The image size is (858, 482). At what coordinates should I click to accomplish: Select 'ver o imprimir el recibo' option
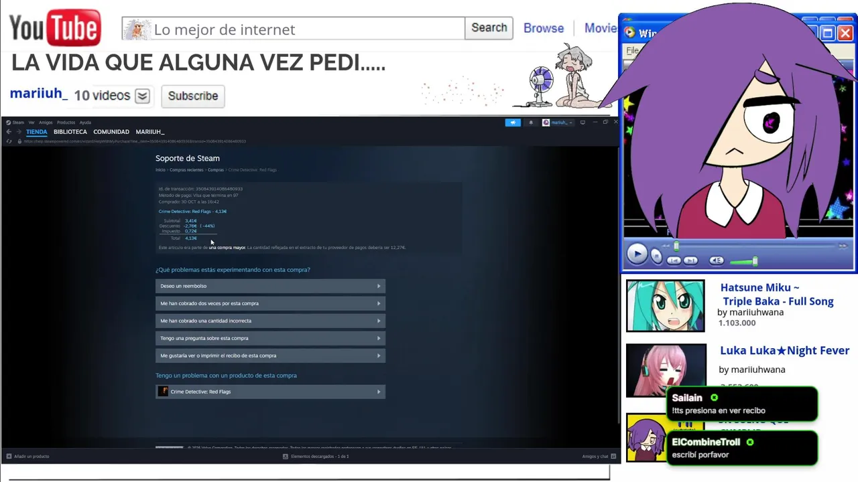270,355
